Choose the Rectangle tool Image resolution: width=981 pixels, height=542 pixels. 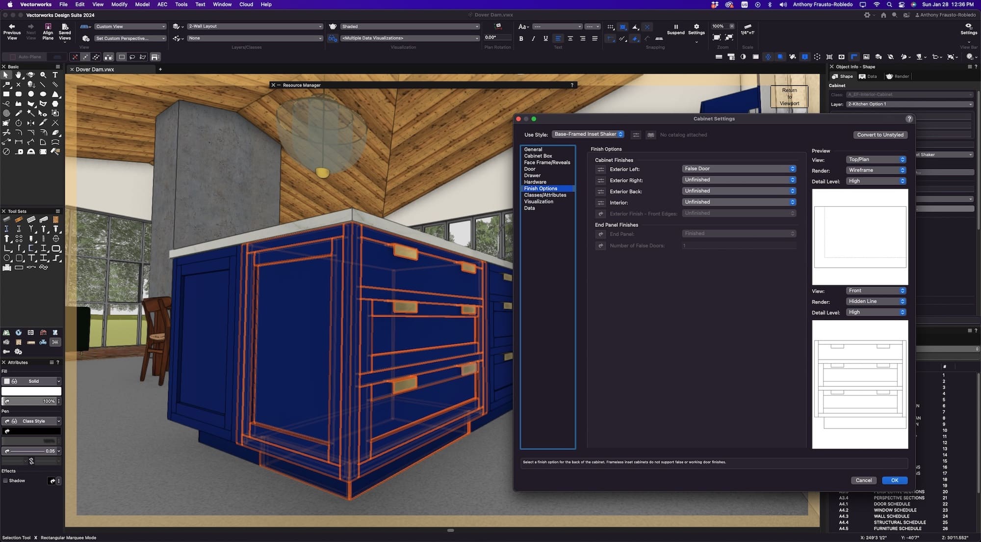pos(6,94)
